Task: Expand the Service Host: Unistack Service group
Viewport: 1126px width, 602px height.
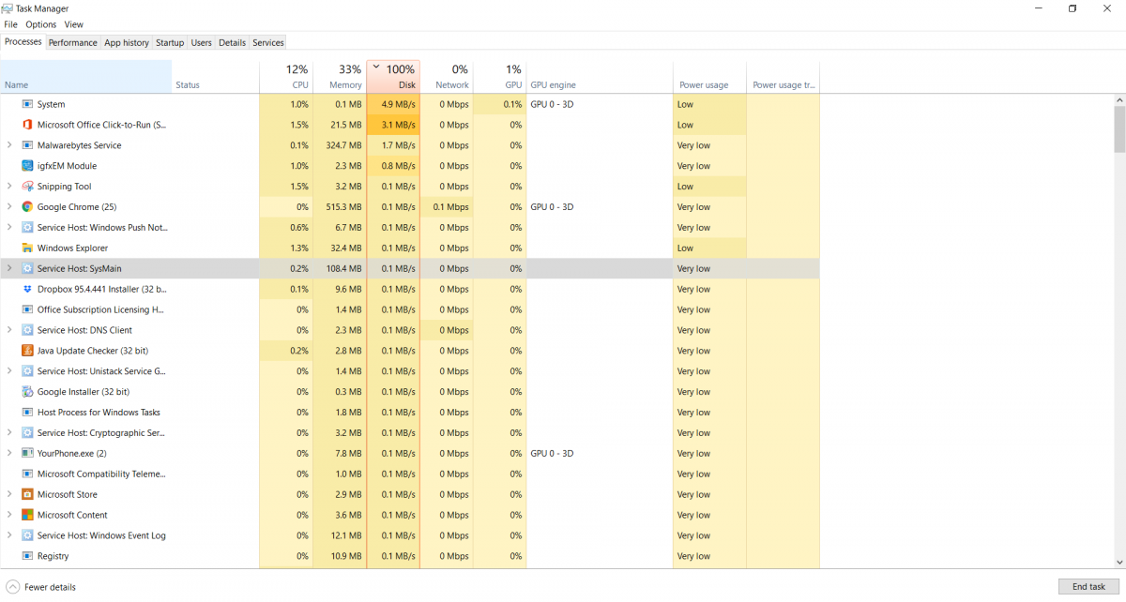Action: point(9,371)
